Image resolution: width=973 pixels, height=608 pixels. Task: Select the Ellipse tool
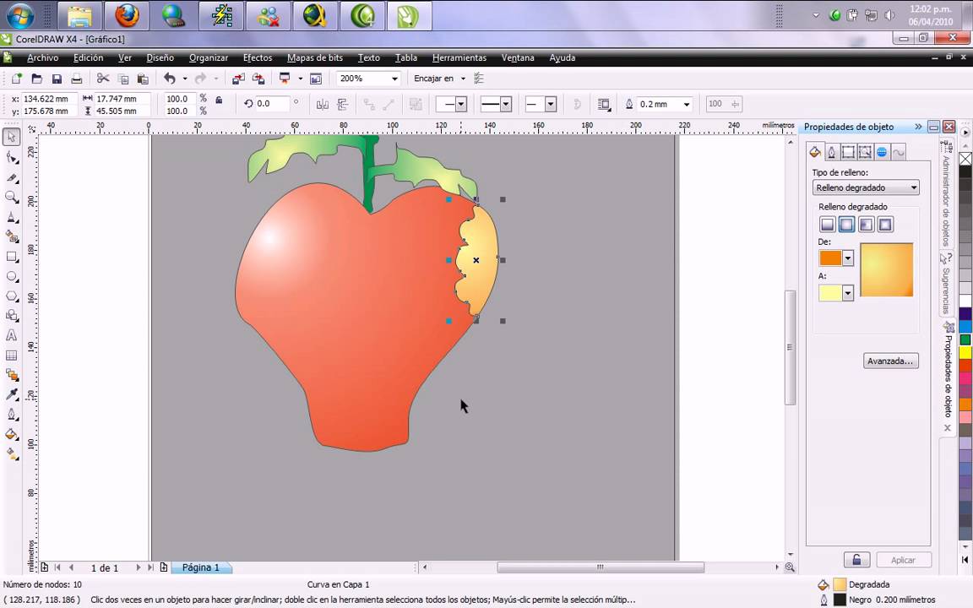pyautogui.click(x=12, y=277)
